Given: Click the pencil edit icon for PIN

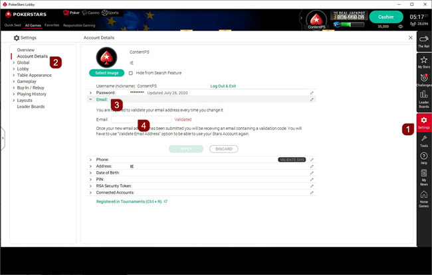Looking at the screenshot, I should pyautogui.click(x=312, y=180).
